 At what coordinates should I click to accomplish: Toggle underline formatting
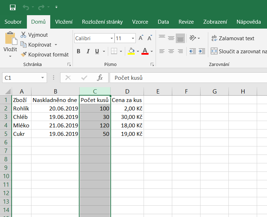point(97,51)
